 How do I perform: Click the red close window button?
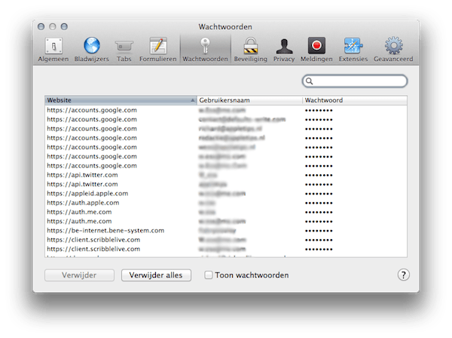[x=41, y=27]
